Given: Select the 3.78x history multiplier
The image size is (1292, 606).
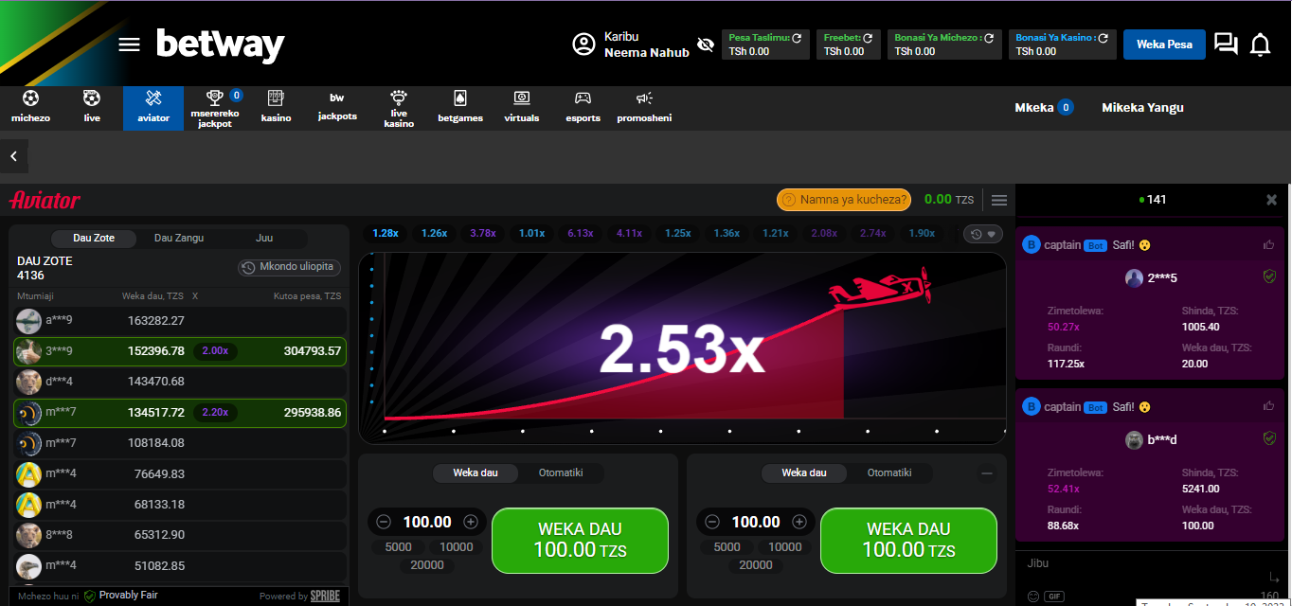Looking at the screenshot, I should tap(483, 233).
